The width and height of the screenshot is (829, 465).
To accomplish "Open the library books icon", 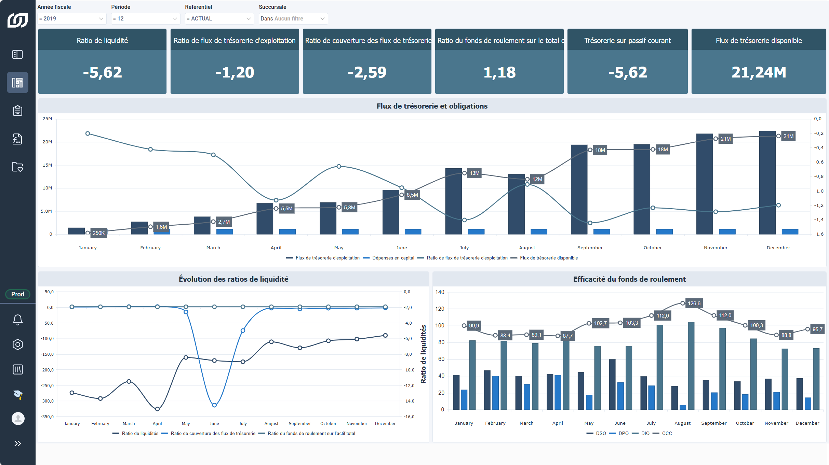I will tap(18, 369).
